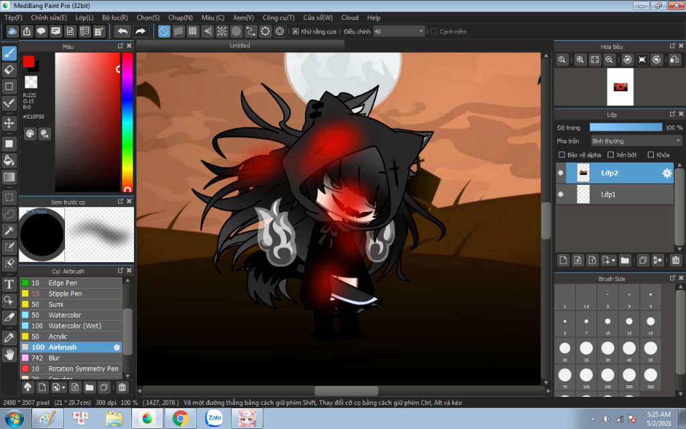
Task: Enable Cạnh mềm checkbox
Action: tap(433, 32)
